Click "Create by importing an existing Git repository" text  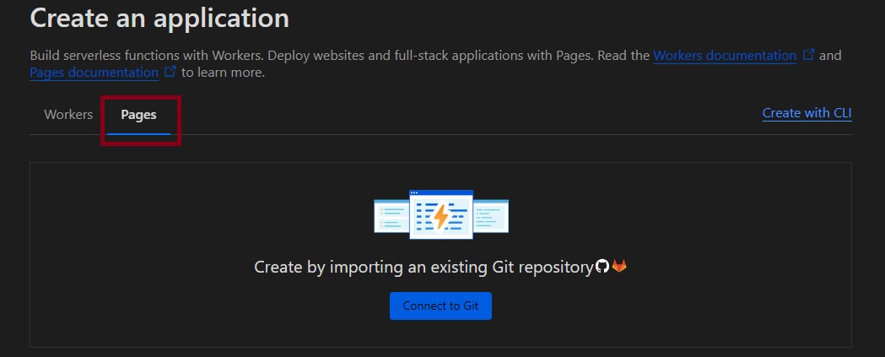click(424, 268)
